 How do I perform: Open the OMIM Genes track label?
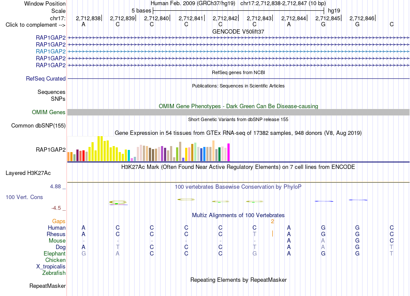pos(48,112)
